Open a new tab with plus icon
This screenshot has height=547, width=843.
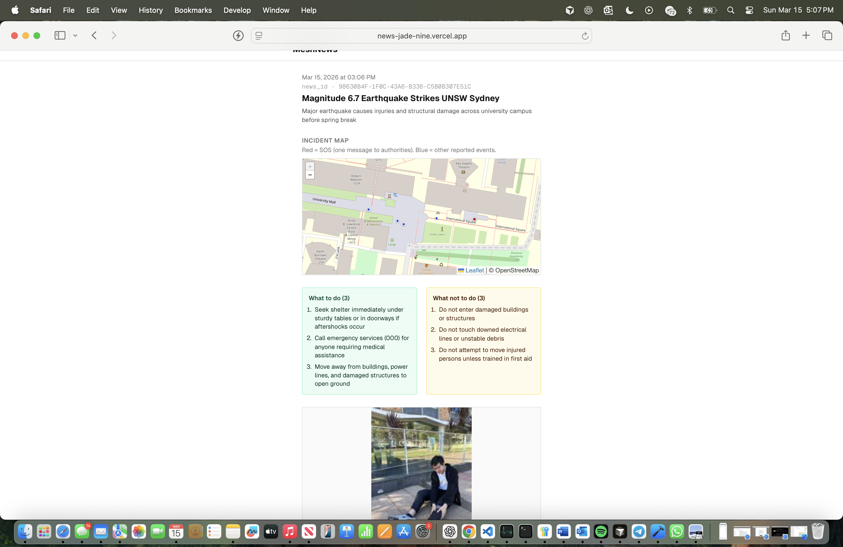[806, 35]
